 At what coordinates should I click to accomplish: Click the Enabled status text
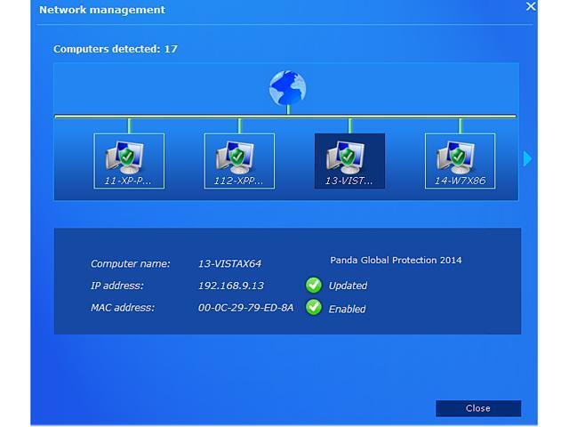tap(347, 309)
